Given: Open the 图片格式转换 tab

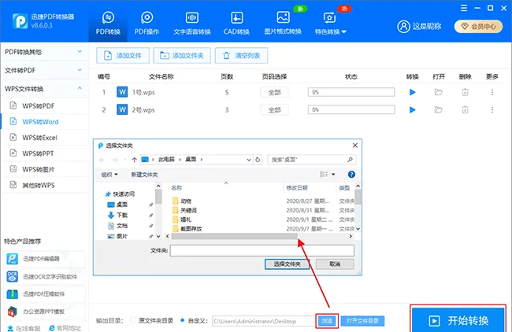Looking at the screenshot, I should click(283, 24).
